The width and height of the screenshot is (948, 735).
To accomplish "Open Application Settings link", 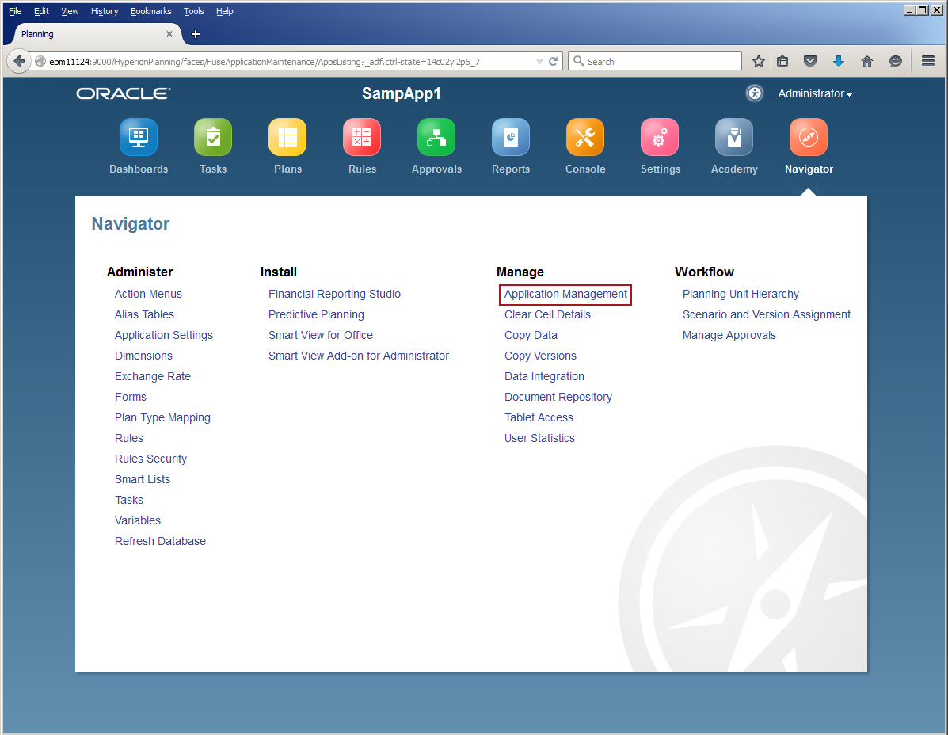I will pyautogui.click(x=164, y=335).
